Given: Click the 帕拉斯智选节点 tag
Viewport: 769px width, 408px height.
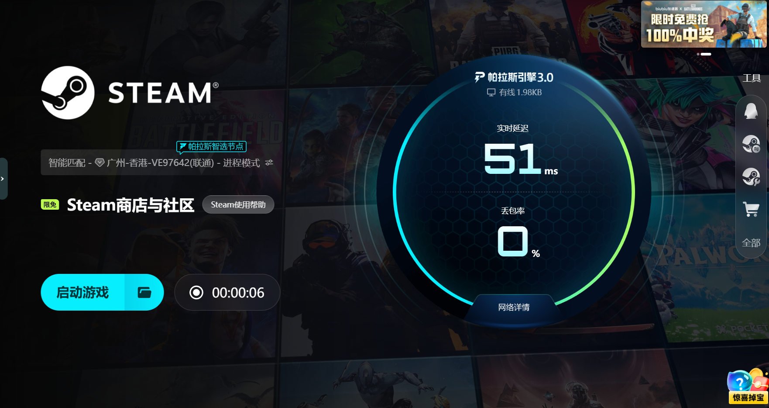Looking at the screenshot, I should tap(212, 147).
